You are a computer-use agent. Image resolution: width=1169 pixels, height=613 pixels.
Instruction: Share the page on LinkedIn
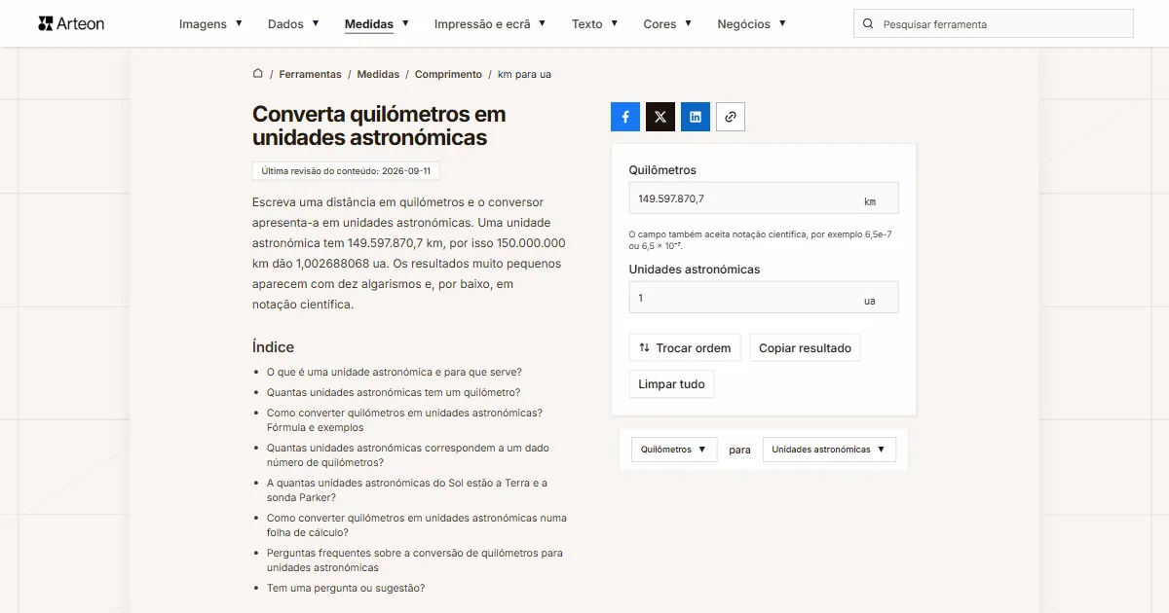pyautogui.click(x=696, y=117)
